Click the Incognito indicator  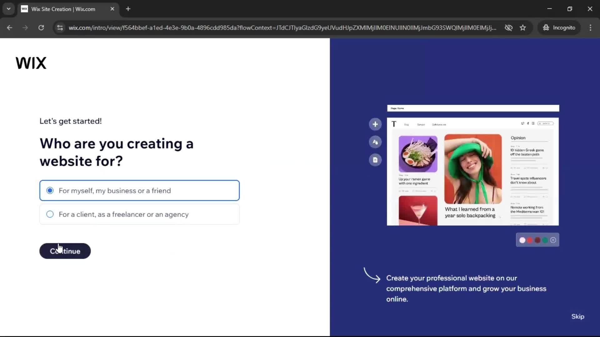(559, 27)
